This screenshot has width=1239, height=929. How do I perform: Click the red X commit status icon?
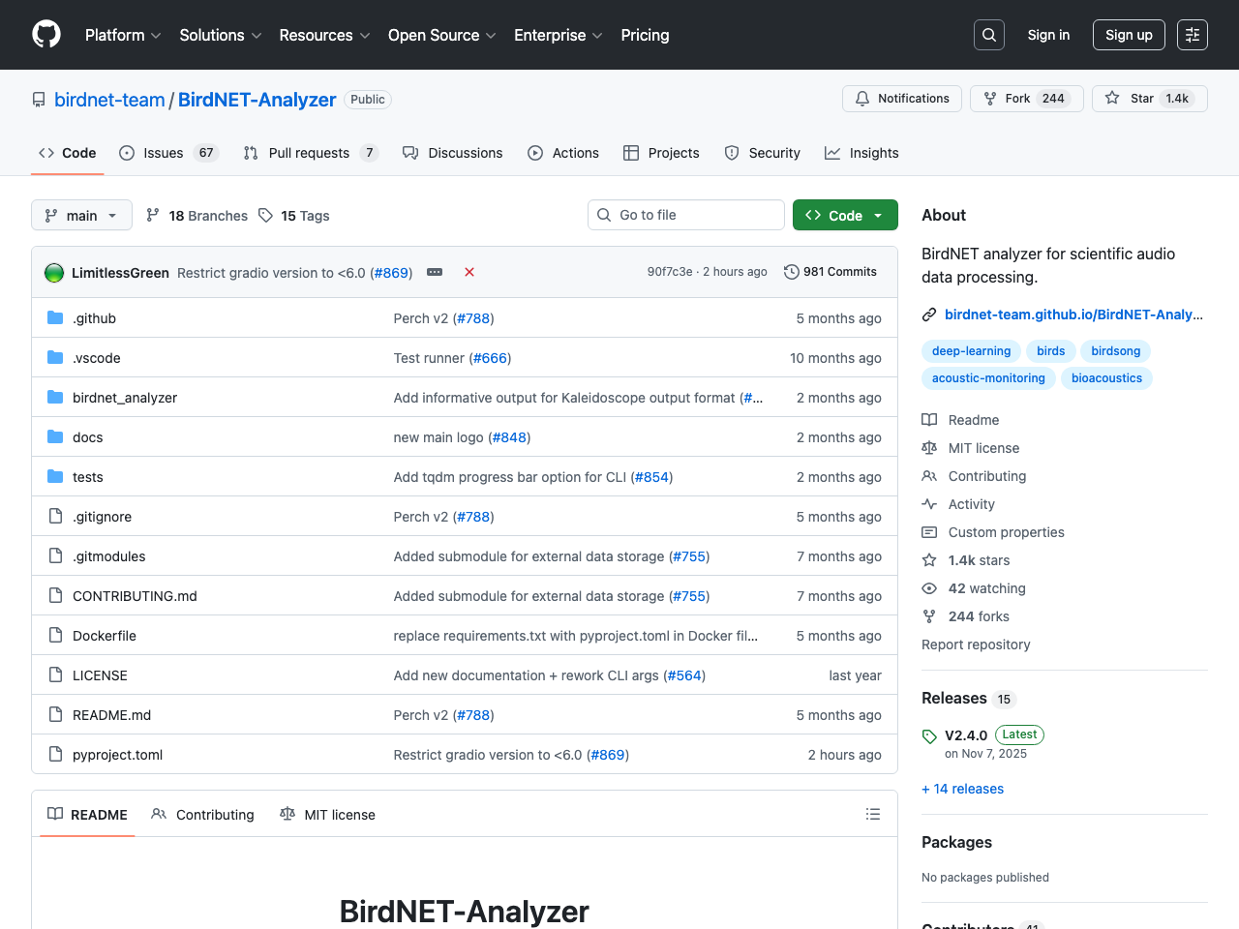tap(469, 272)
